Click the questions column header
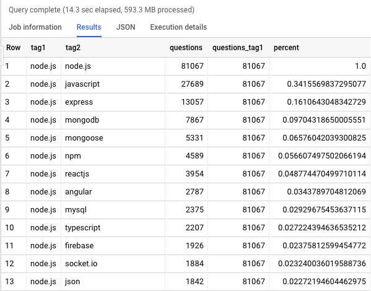 tap(186, 48)
